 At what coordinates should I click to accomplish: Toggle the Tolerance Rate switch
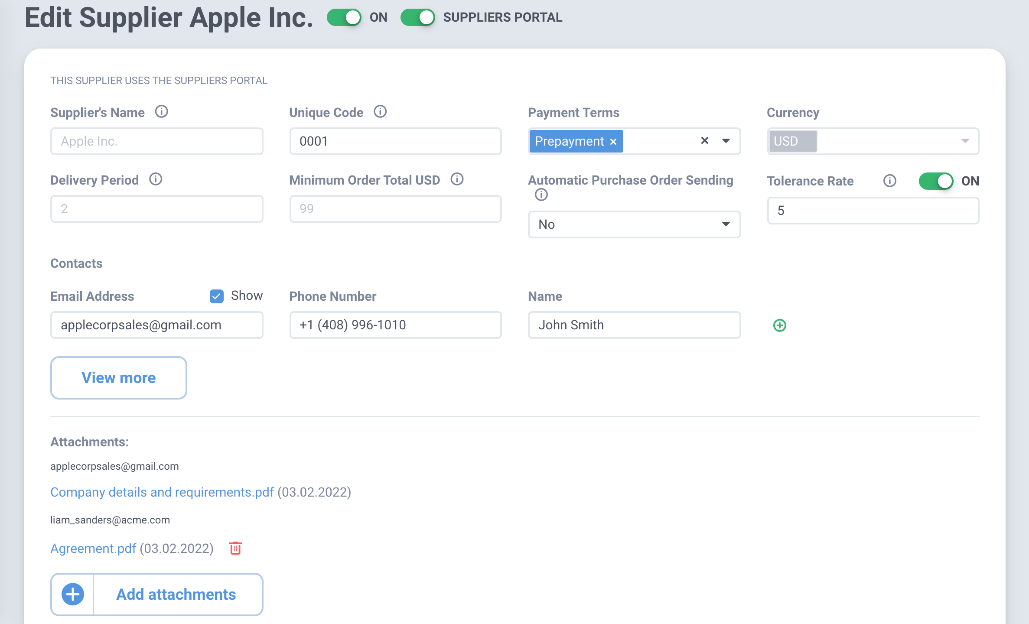[x=936, y=181]
